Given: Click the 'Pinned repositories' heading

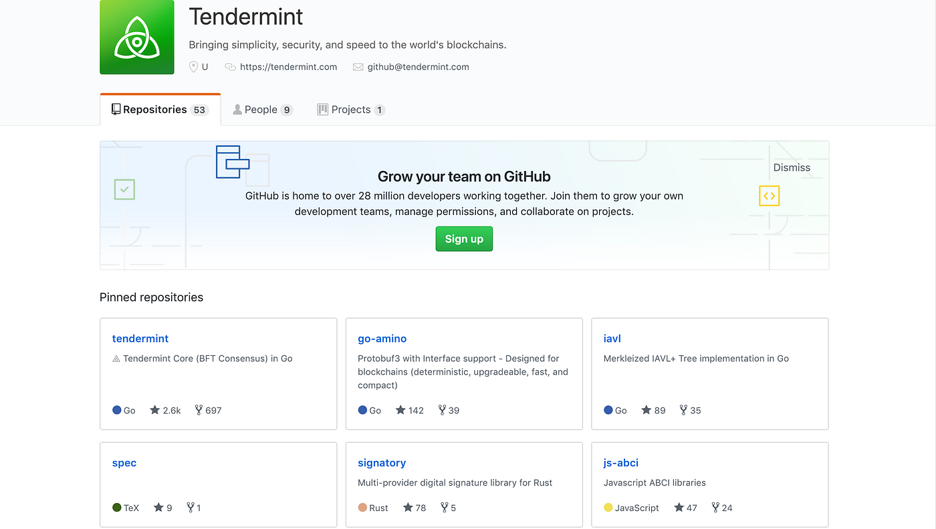Looking at the screenshot, I should point(152,297).
